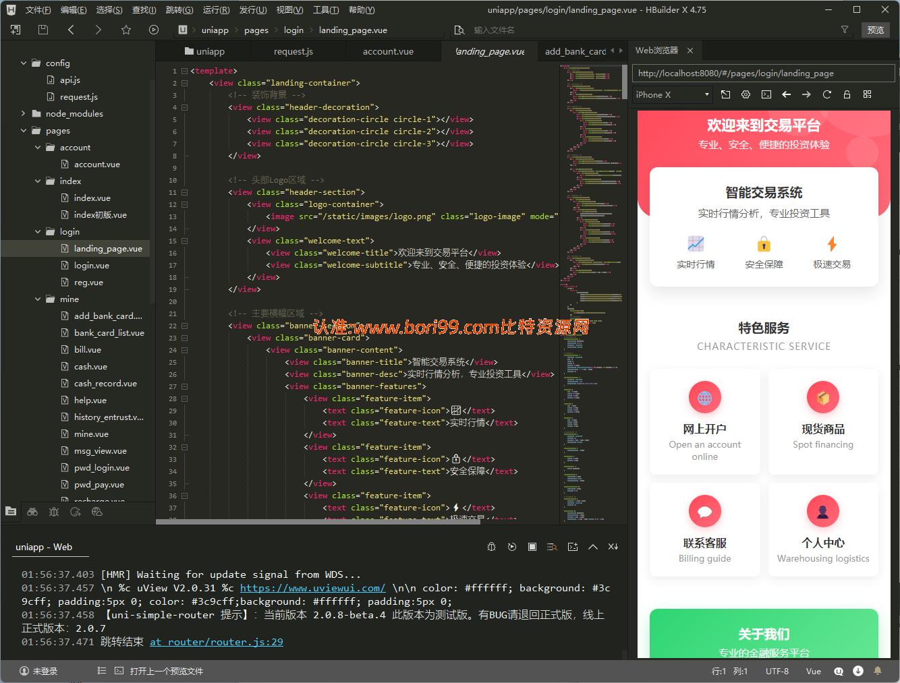
Task: Open the 文件(F) menu
Action: coord(38,9)
